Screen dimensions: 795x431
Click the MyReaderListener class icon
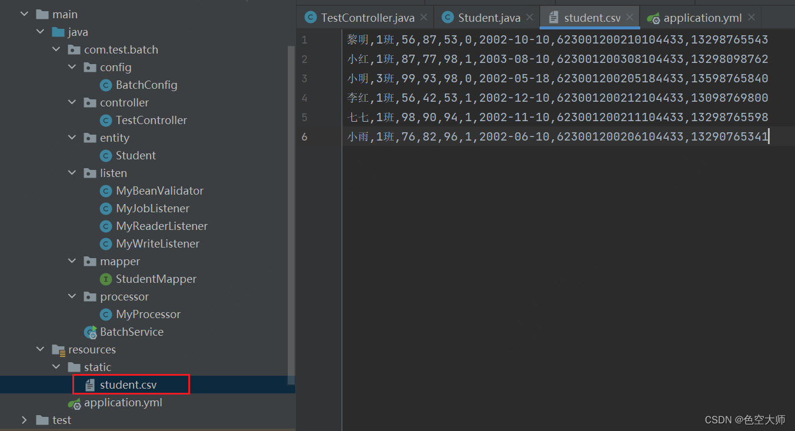coord(106,226)
